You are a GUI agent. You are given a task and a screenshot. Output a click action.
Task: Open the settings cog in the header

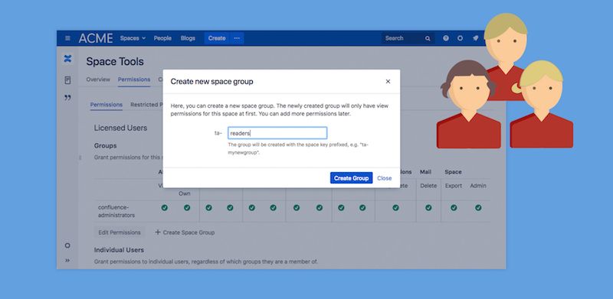461,38
